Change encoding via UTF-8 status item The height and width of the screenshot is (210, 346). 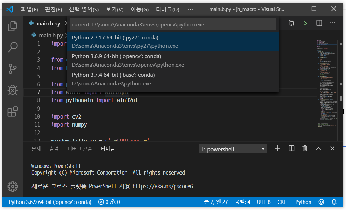[264, 202]
